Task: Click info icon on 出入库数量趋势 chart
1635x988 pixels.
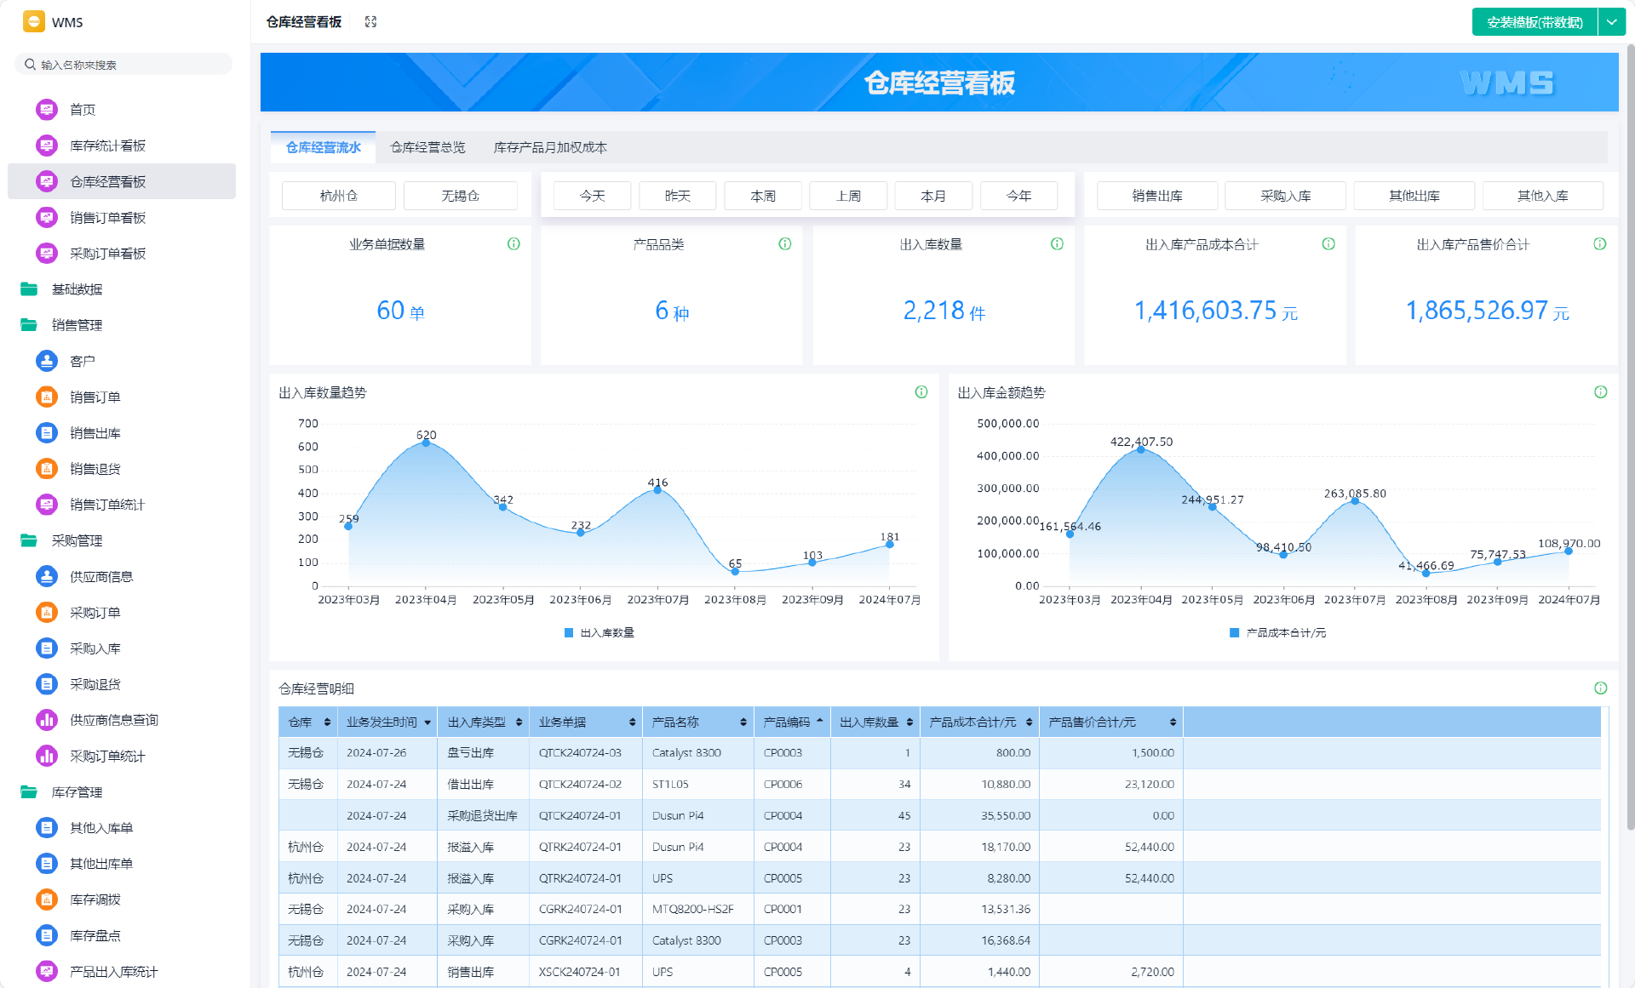Action: point(921,392)
